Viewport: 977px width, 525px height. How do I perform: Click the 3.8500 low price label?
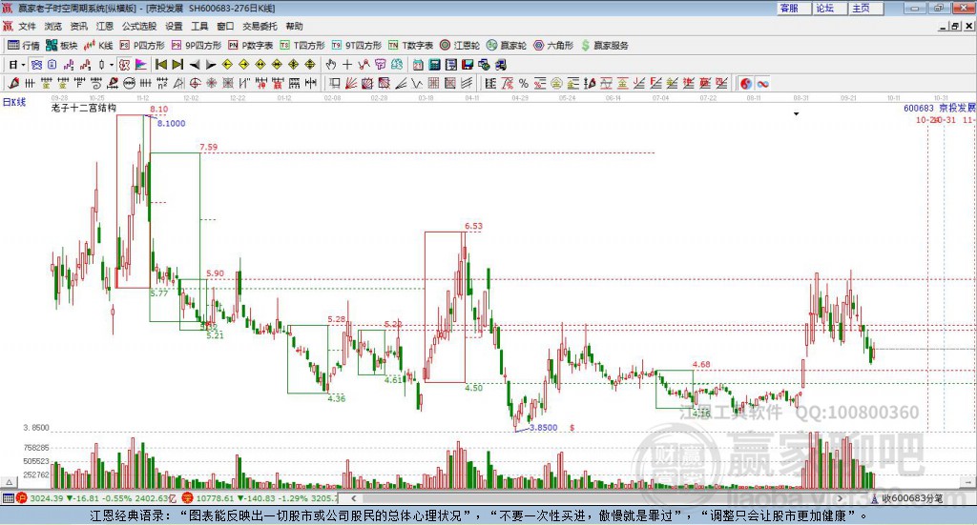coord(543,428)
